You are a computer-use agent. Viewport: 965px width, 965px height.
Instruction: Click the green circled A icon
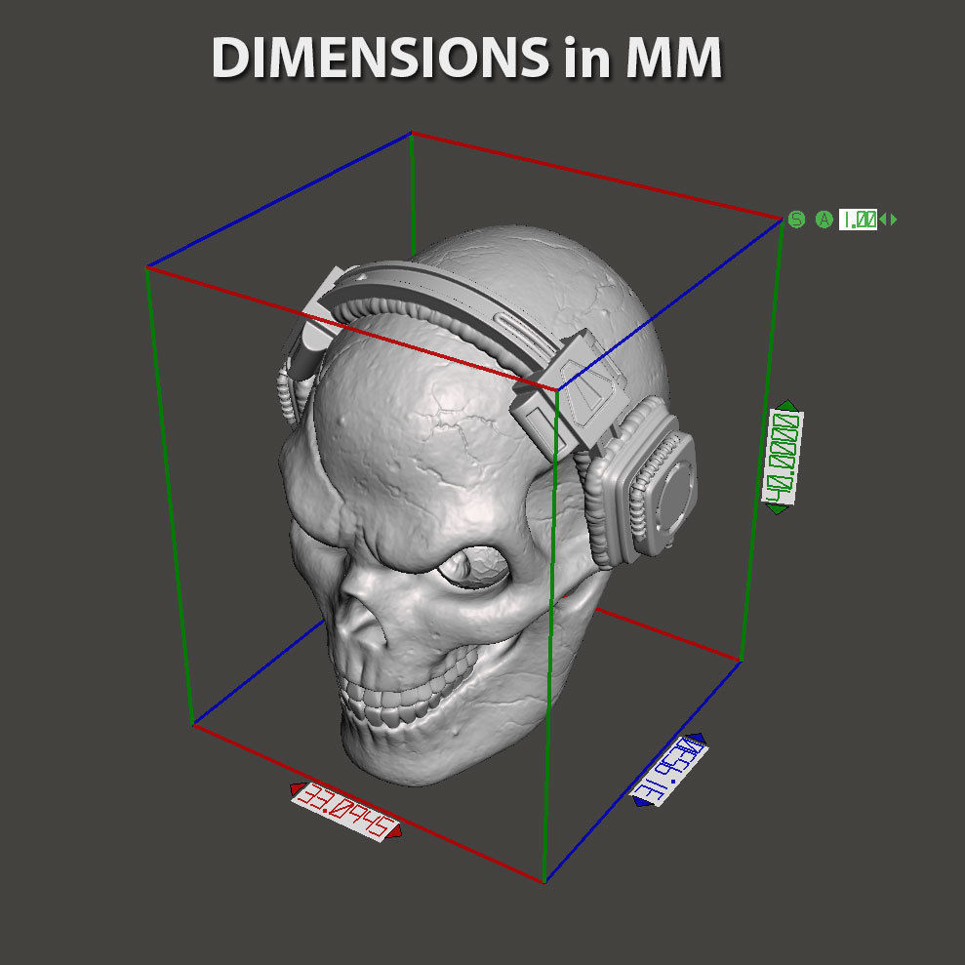coord(824,220)
